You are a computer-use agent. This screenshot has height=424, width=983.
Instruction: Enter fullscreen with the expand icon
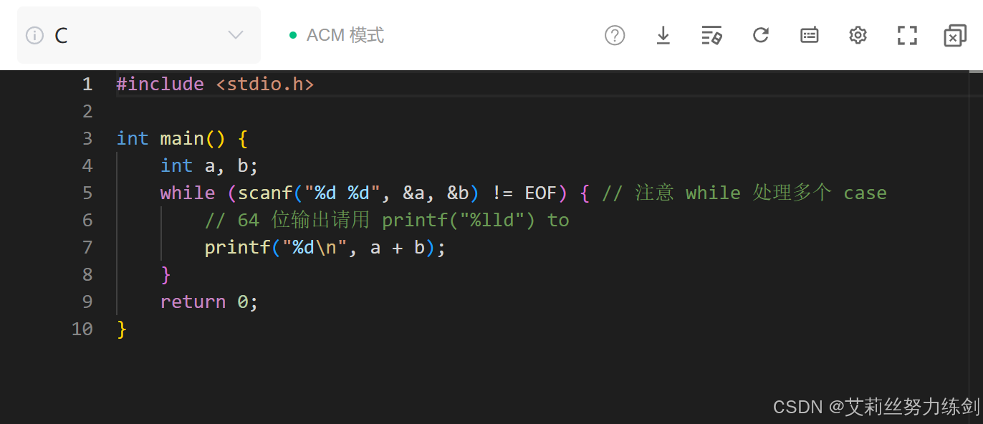pyautogui.click(x=907, y=35)
